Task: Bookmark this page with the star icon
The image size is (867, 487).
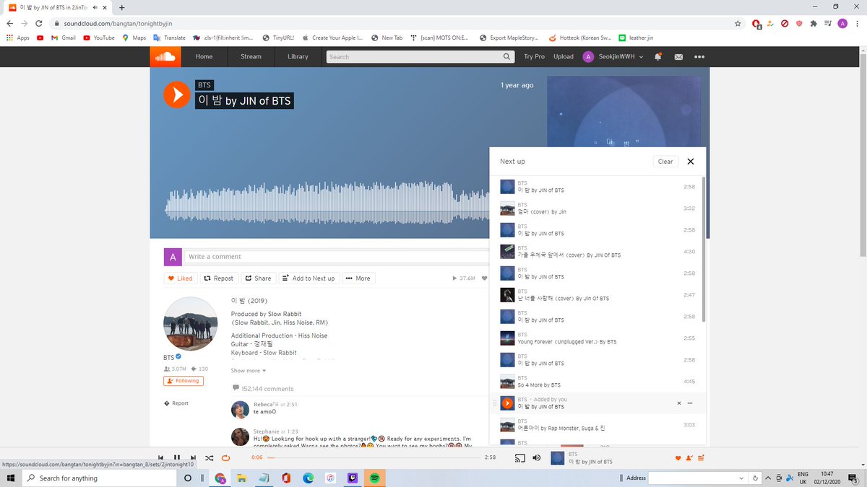Action: pyautogui.click(x=738, y=23)
